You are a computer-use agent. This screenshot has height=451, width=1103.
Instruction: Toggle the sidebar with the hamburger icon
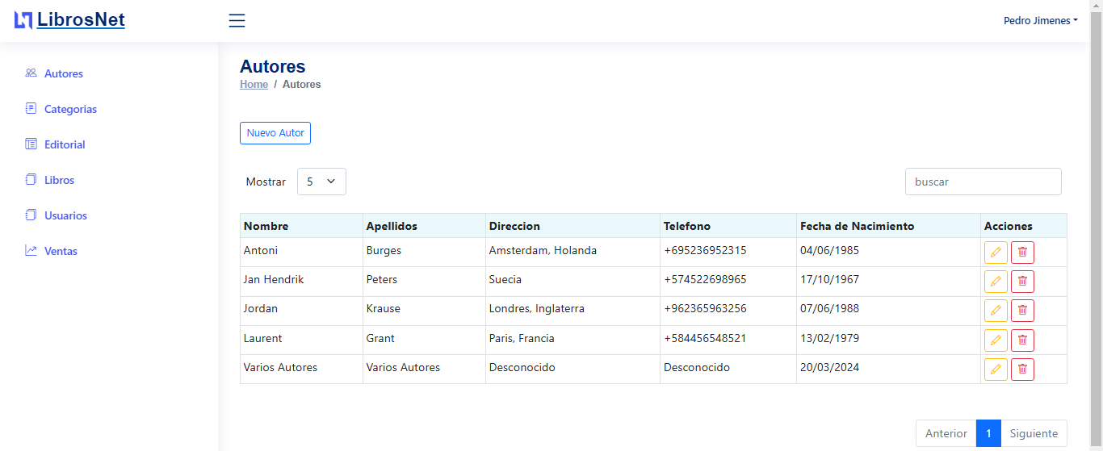[237, 21]
